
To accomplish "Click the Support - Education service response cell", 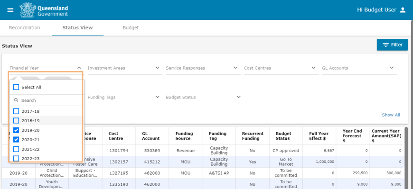I will 85,173.
